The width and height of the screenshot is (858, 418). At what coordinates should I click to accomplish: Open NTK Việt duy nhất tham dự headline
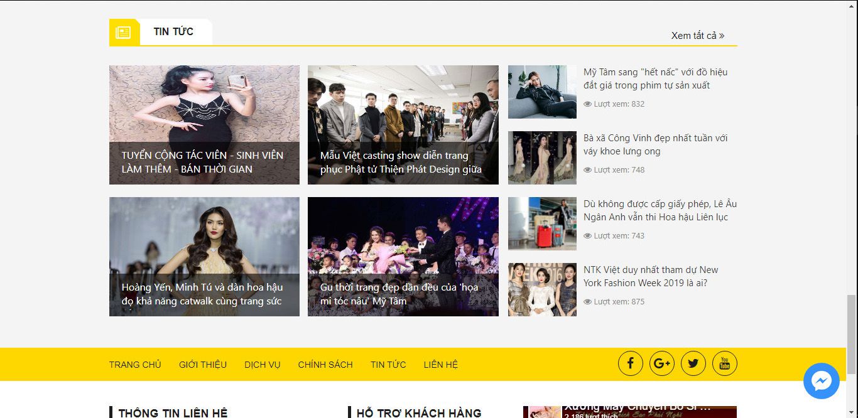coord(651,276)
